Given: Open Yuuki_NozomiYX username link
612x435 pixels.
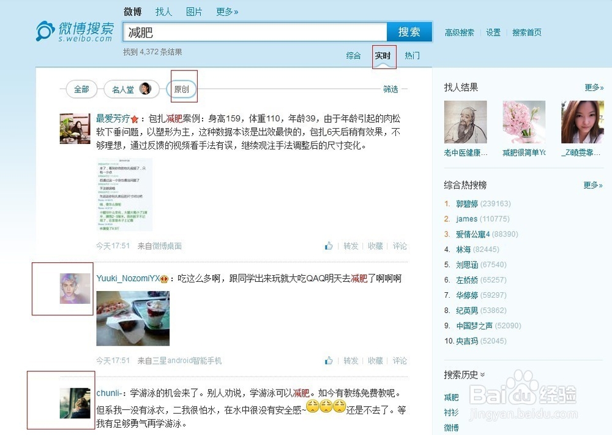Looking at the screenshot, I should 128,278.
